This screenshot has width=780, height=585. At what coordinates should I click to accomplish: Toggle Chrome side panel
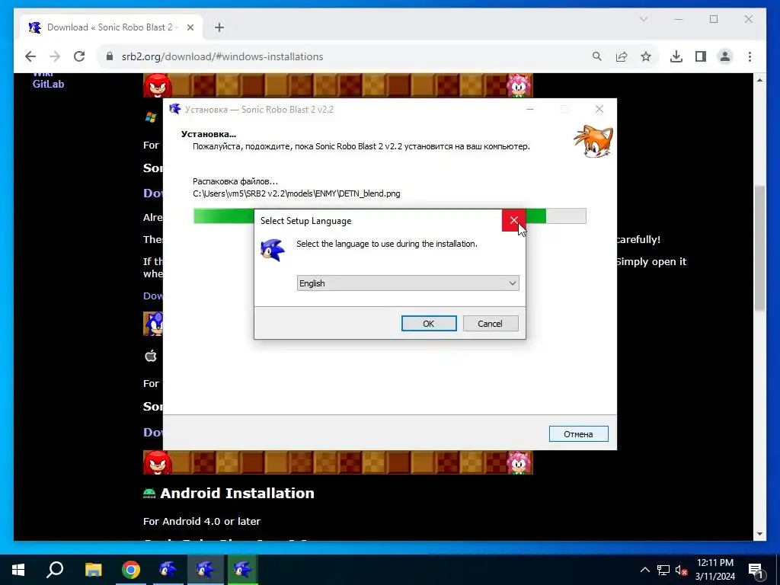(701, 56)
